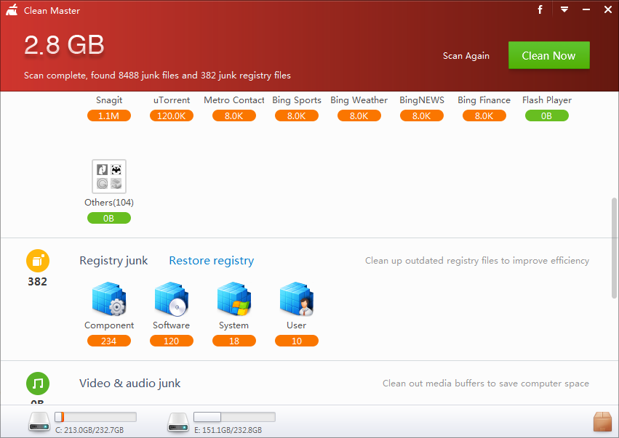Click the green Clean Now button

pos(548,55)
